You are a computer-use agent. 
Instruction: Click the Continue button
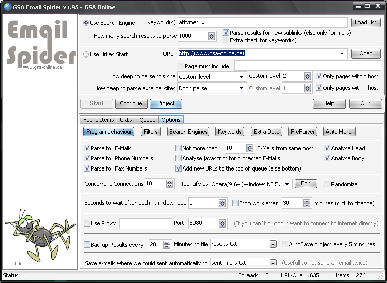(131, 104)
